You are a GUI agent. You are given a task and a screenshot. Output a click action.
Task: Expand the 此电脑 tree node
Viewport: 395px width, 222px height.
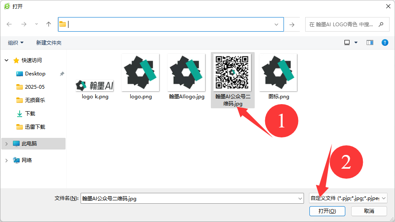tap(7, 143)
